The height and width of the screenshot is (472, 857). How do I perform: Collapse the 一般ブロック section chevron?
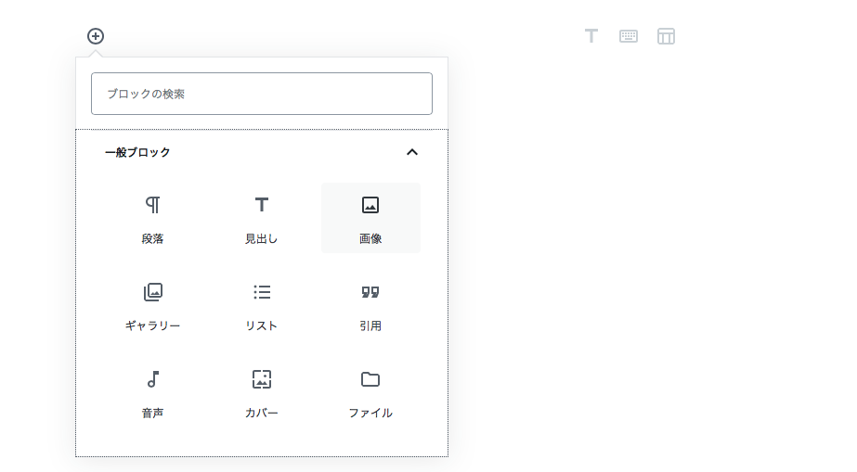coord(412,152)
